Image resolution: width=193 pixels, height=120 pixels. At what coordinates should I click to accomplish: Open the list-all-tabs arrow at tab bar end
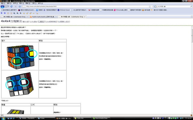[x=192, y=17]
